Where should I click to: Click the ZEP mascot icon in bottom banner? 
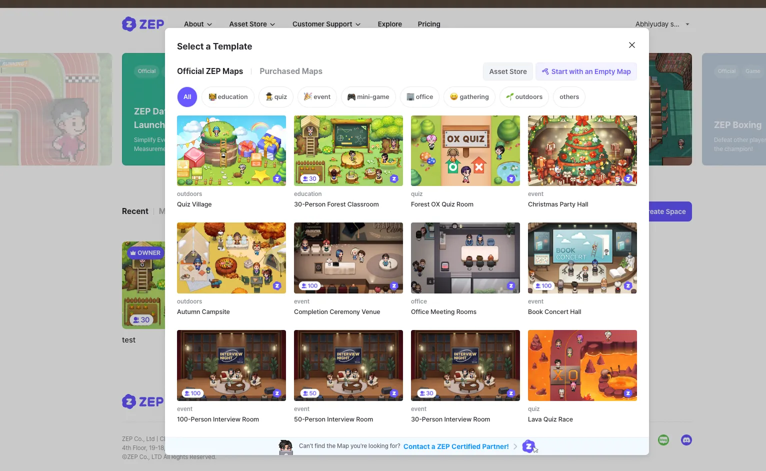click(x=528, y=446)
